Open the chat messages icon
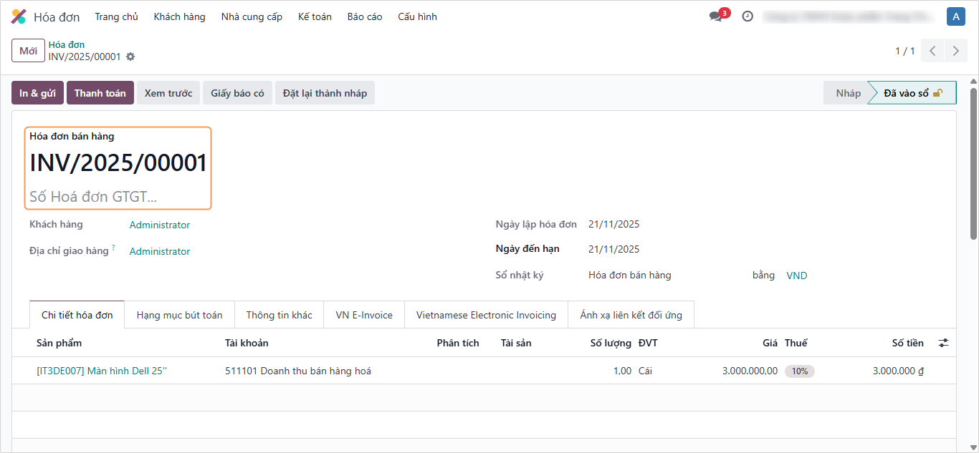Viewport: 979px width, 453px height. click(716, 16)
